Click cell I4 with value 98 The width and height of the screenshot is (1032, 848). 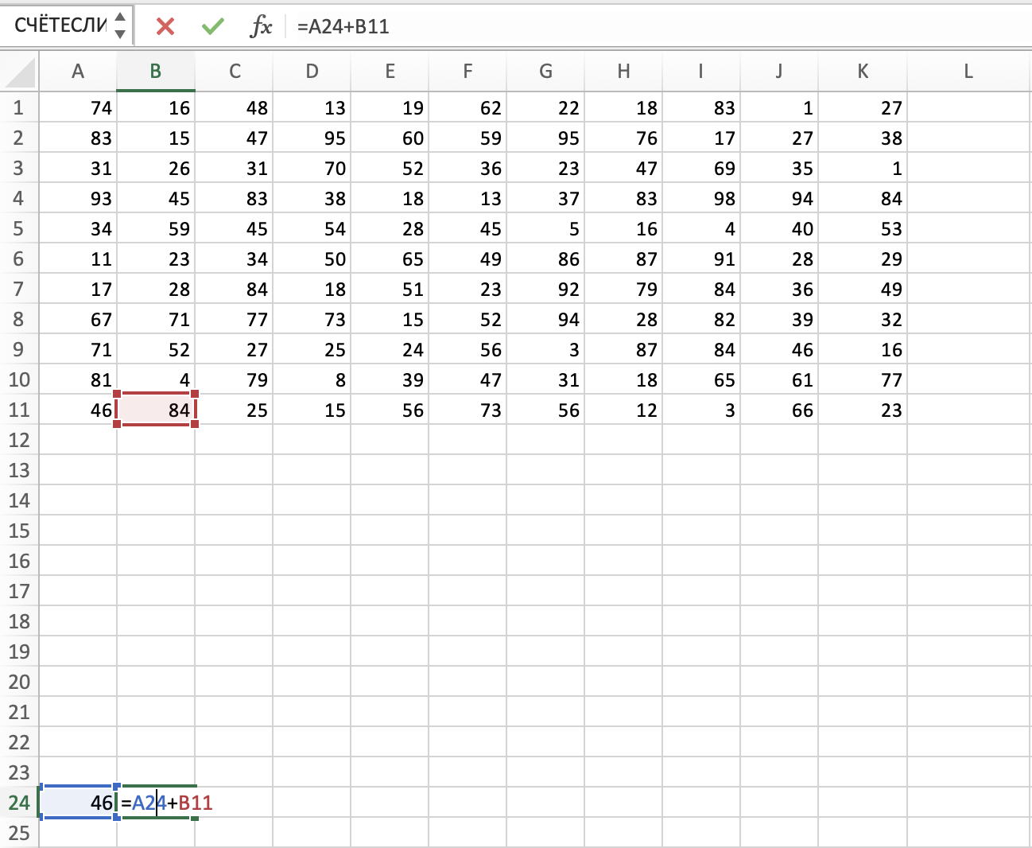(x=701, y=198)
